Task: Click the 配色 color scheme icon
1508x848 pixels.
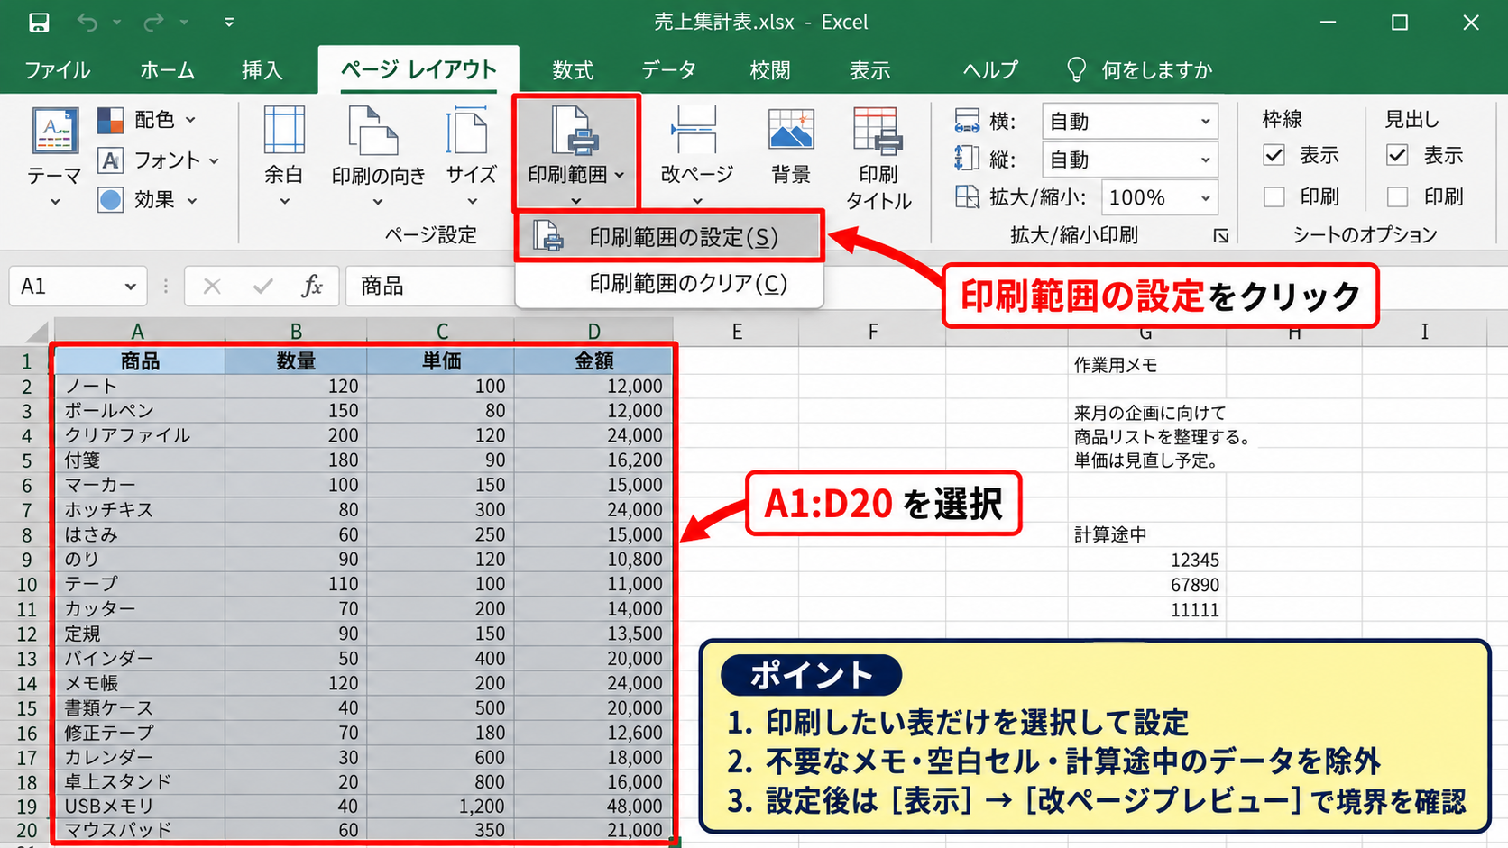Action: (x=110, y=120)
